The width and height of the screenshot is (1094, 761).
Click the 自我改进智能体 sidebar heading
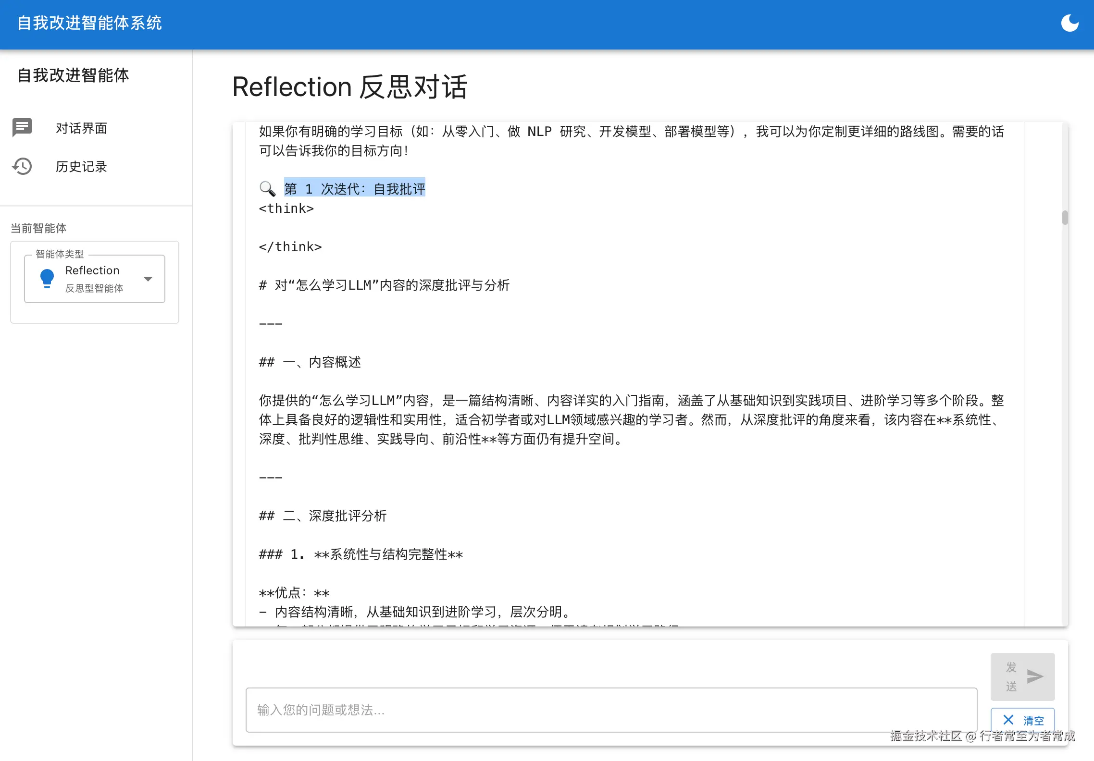(73, 75)
